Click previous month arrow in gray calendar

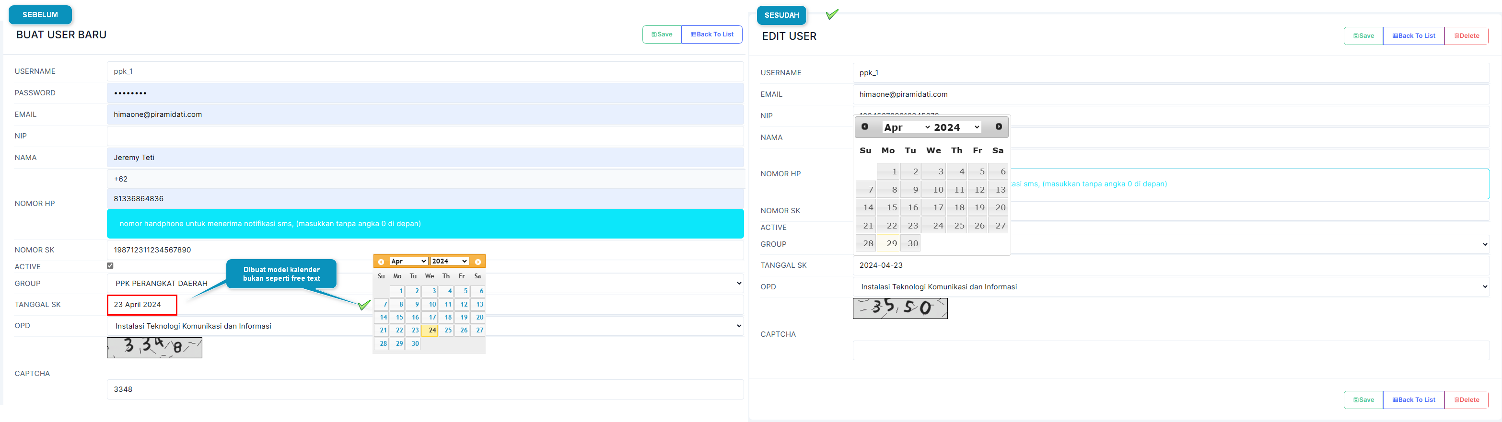click(x=865, y=127)
